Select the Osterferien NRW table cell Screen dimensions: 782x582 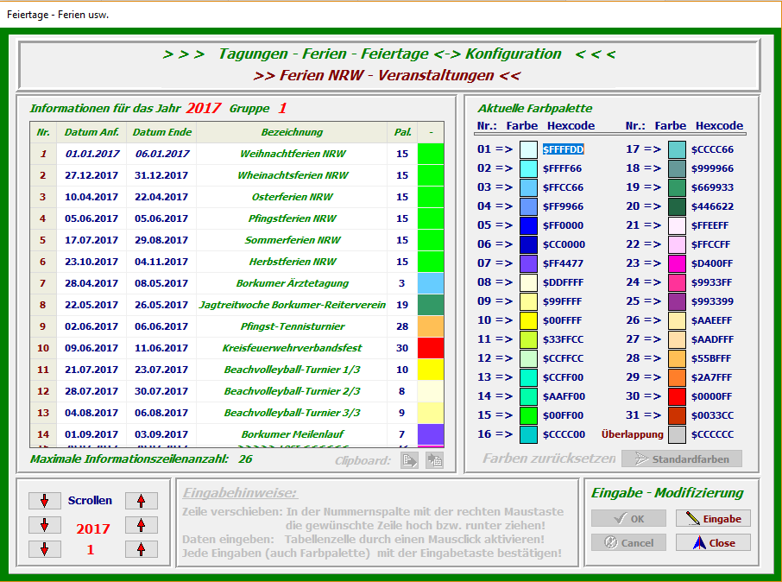pyautogui.click(x=293, y=197)
